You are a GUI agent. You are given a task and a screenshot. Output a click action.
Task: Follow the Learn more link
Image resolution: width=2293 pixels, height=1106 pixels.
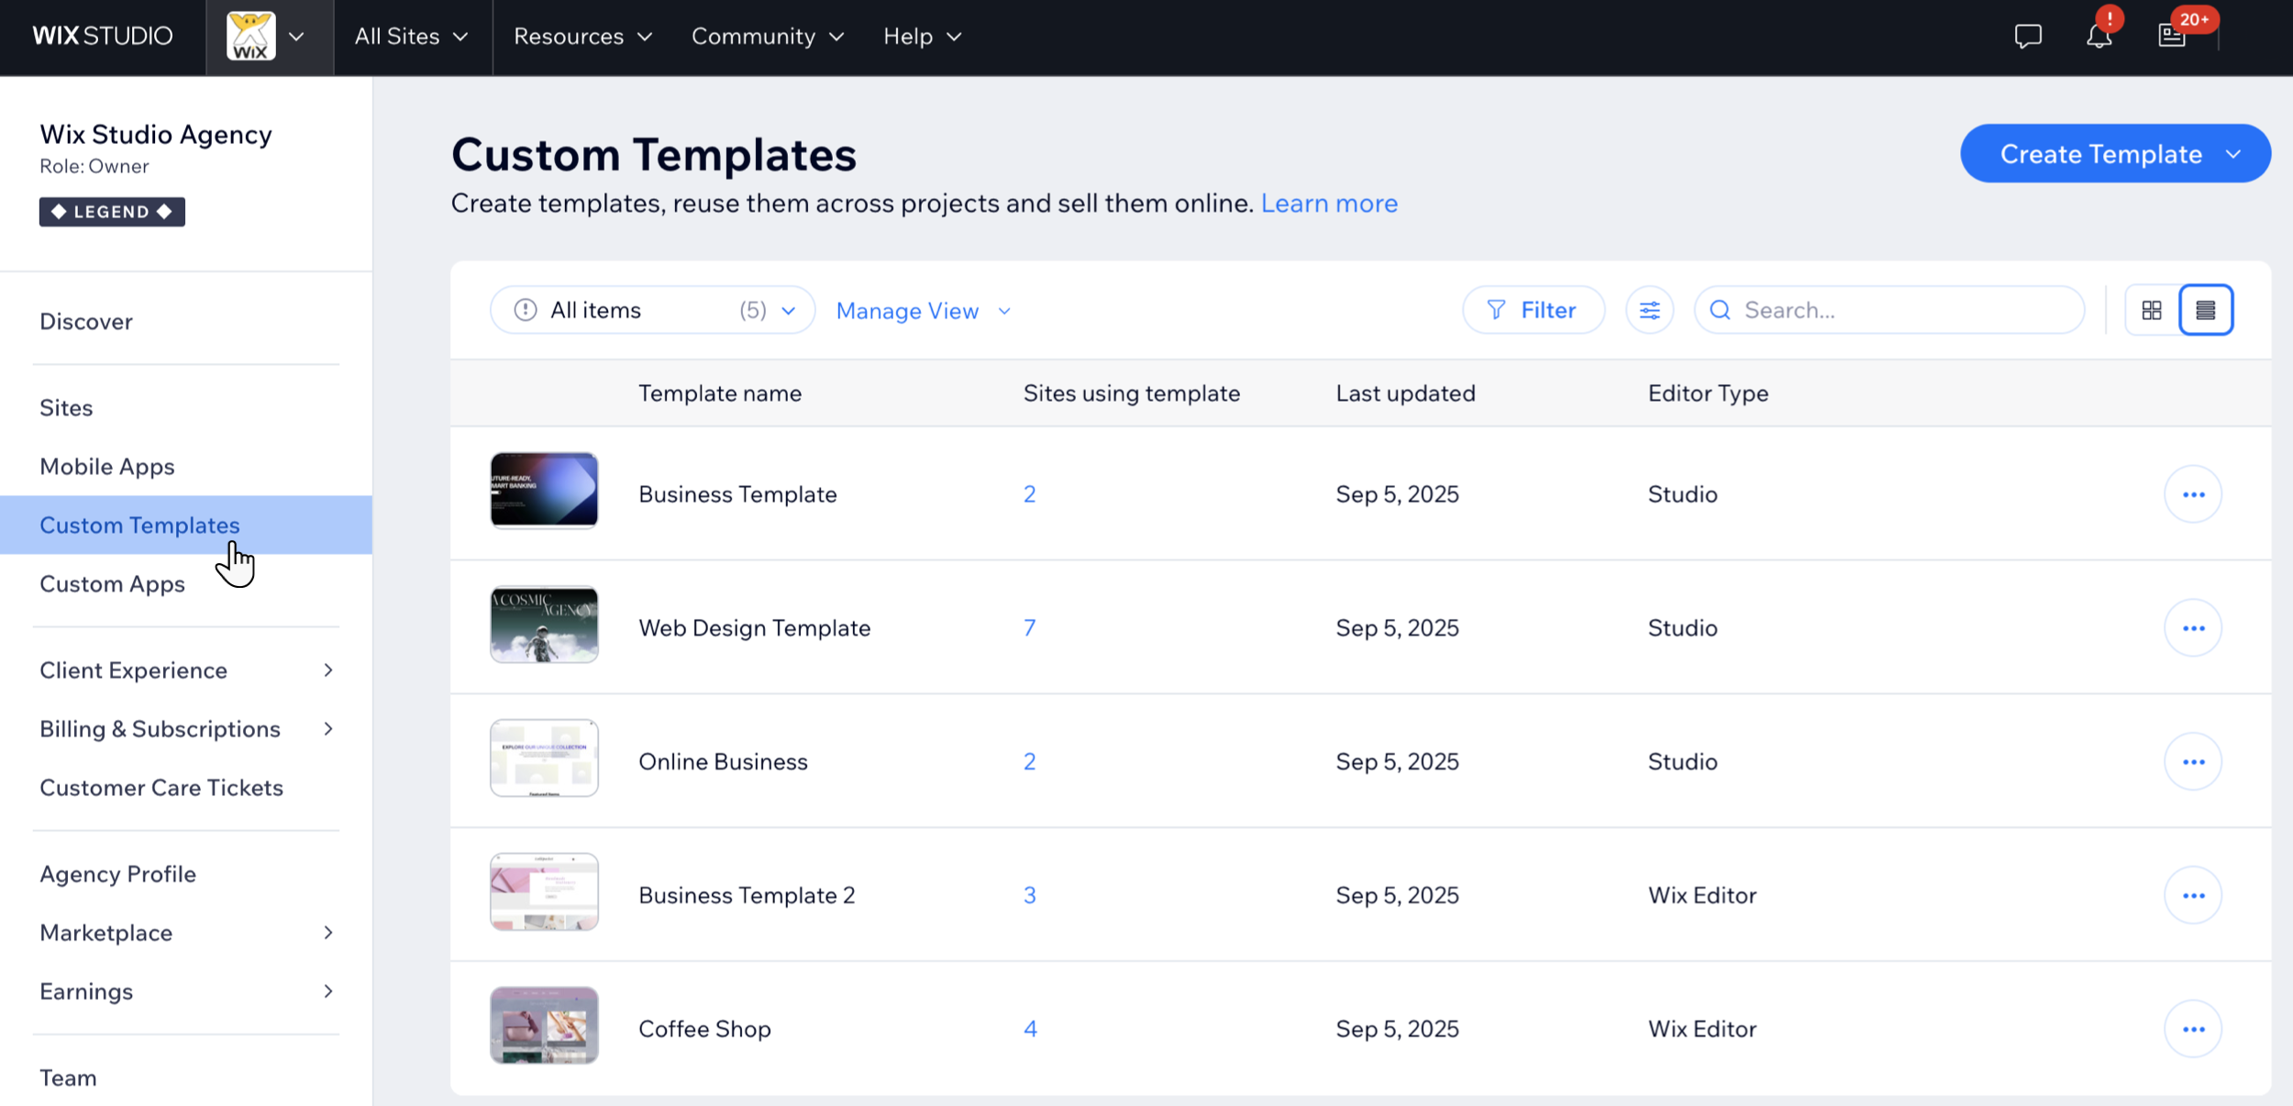tap(1329, 204)
